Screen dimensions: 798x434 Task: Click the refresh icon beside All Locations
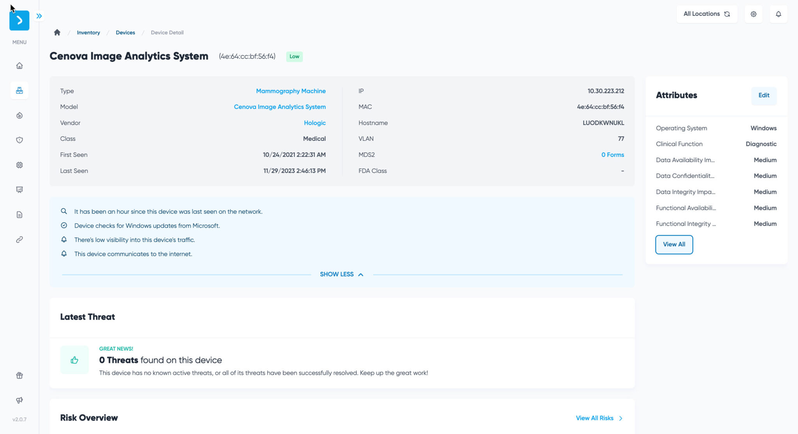coord(727,14)
